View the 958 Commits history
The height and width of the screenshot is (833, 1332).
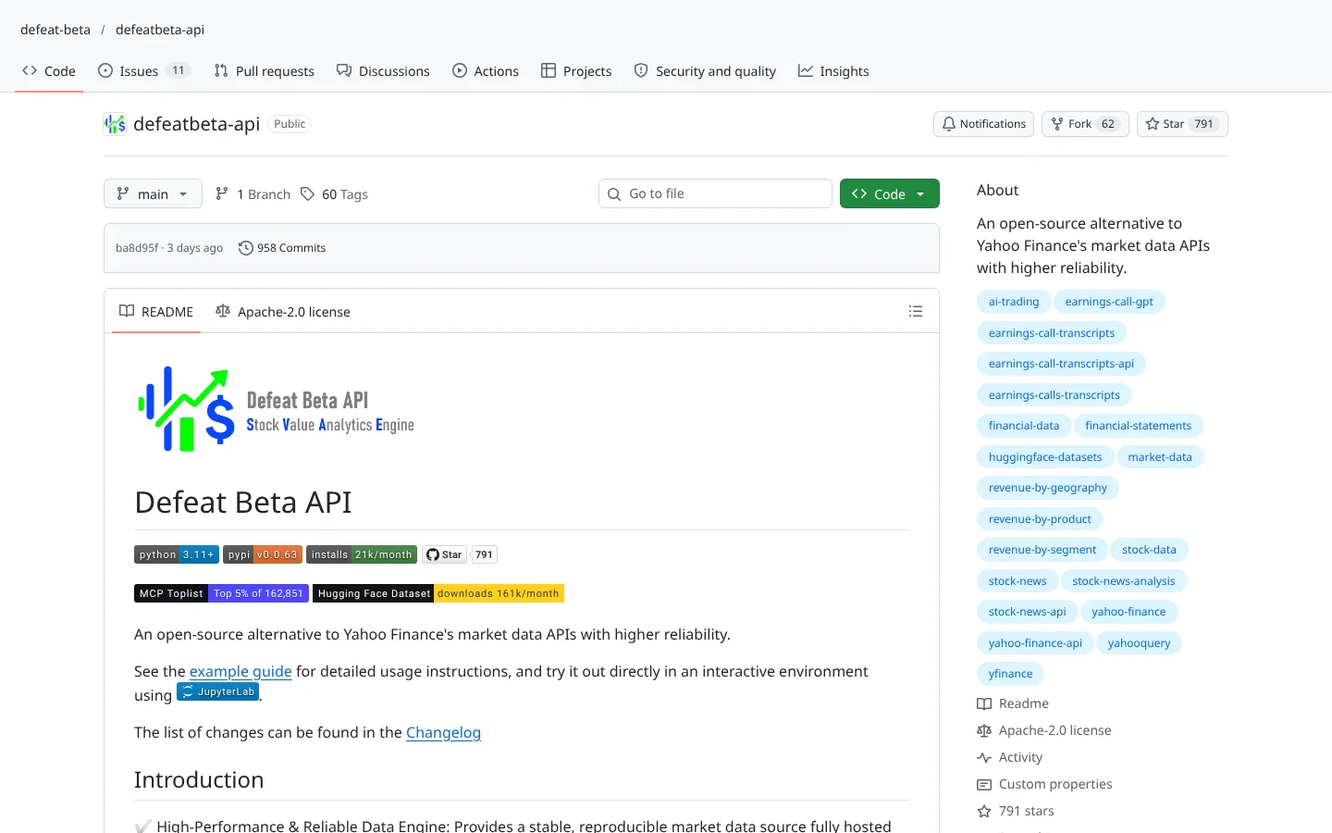282,248
